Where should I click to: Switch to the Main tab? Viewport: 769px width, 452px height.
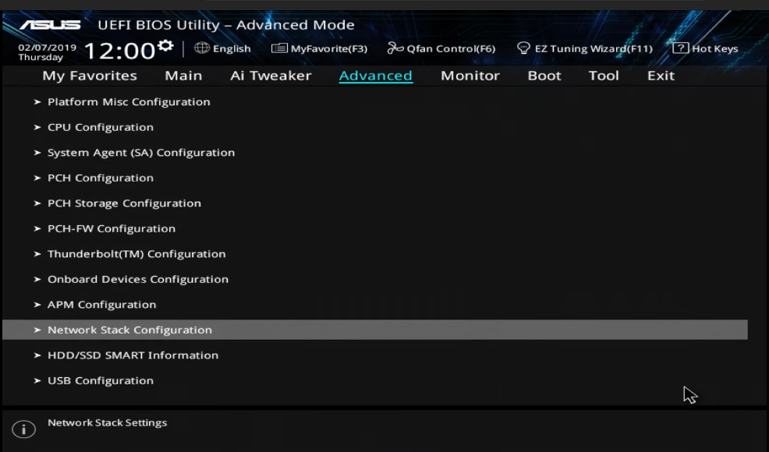(x=183, y=76)
